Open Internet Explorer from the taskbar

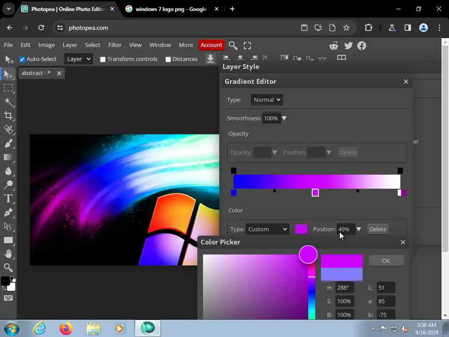[x=39, y=328]
